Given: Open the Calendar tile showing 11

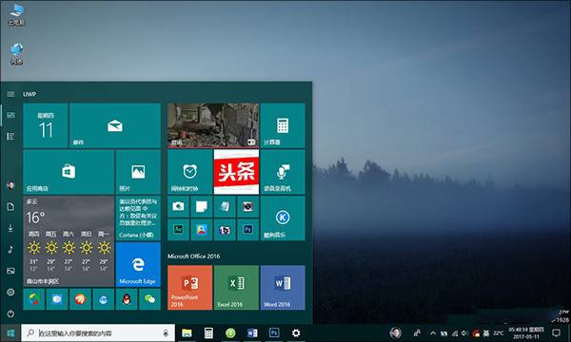Looking at the screenshot, I should [x=46, y=125].
